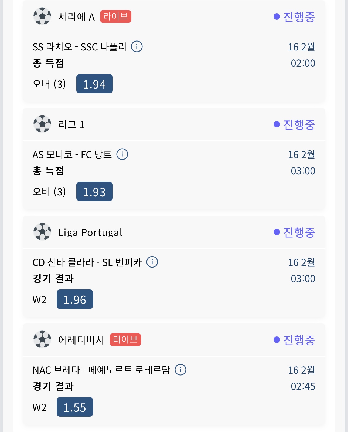
Task: Click 진행중 status in 세리에 A card
Action: click(294, 17)
